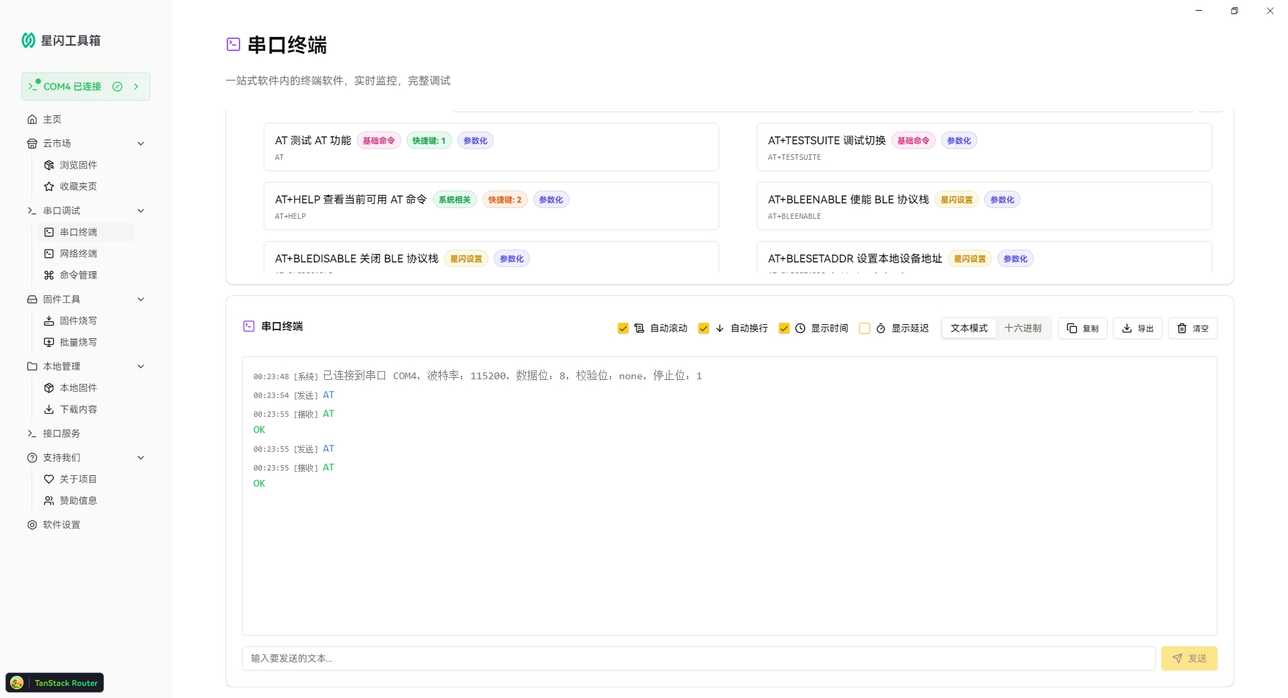Click 快捷键: 1 tag on AT card
1288x698 pixels.
[x=429, y=141]
